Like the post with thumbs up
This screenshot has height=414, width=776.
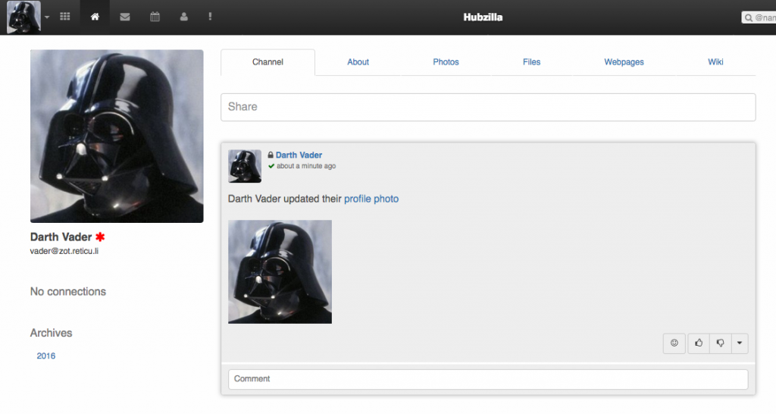(x=699, y=343)
